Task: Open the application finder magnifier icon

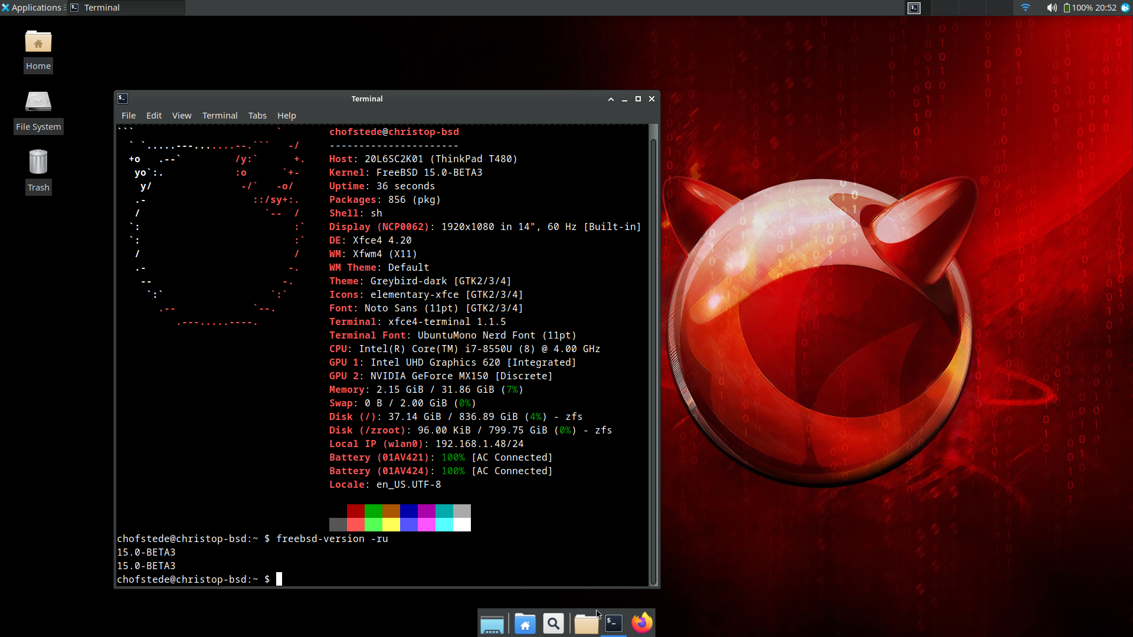Action: point(553,623)
